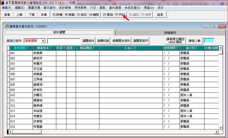
Task: Select row with card number 005
Action: tap(113, 69)
